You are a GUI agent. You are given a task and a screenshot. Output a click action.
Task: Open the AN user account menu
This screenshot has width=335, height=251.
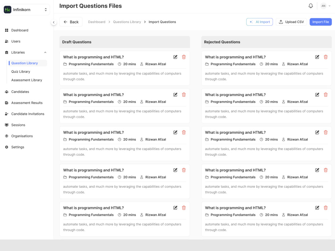point(326,6)
